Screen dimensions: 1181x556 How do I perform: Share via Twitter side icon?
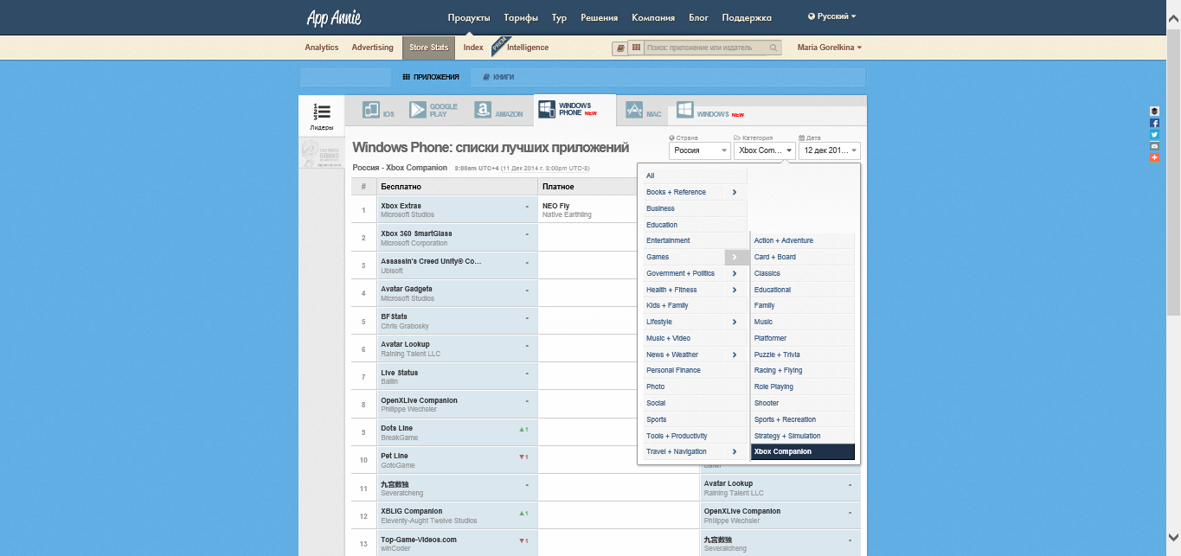coord(1154,135)
